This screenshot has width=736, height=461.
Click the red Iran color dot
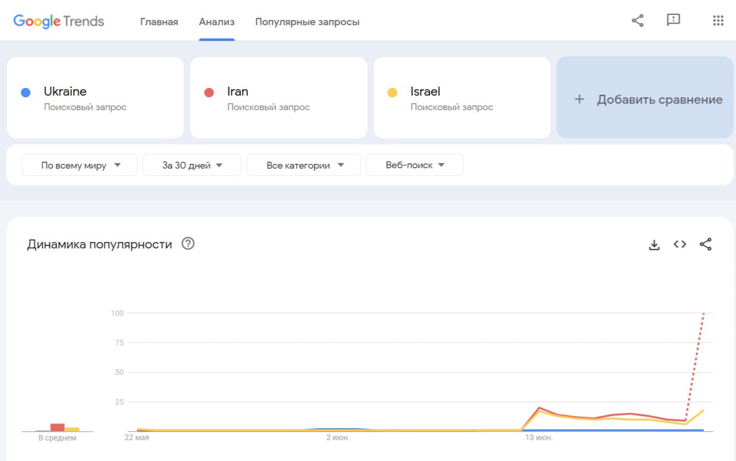(x=209, y=93)
